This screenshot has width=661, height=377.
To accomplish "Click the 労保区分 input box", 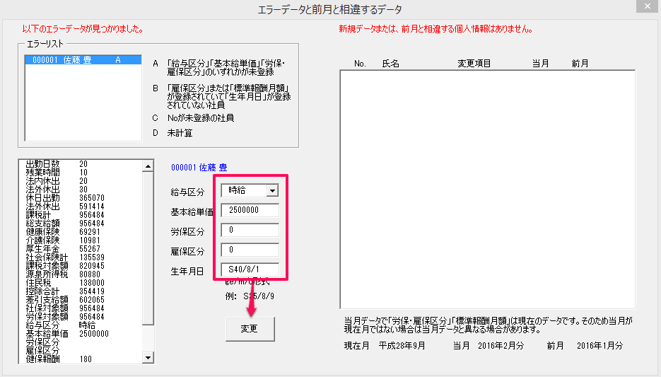I will point(250,230).
